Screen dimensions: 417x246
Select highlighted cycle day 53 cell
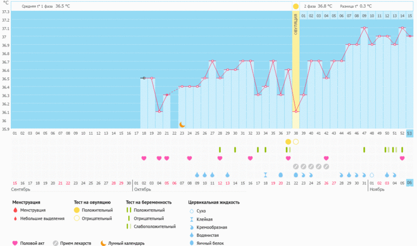click(x=410, y=133)
